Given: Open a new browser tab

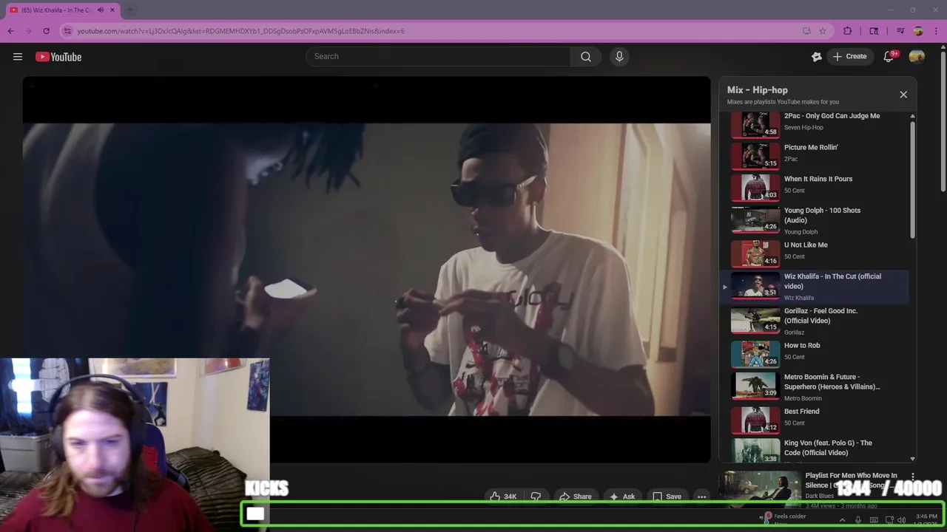Looking at the screenshot, I should pyautogui.click(x=130, y=10).
